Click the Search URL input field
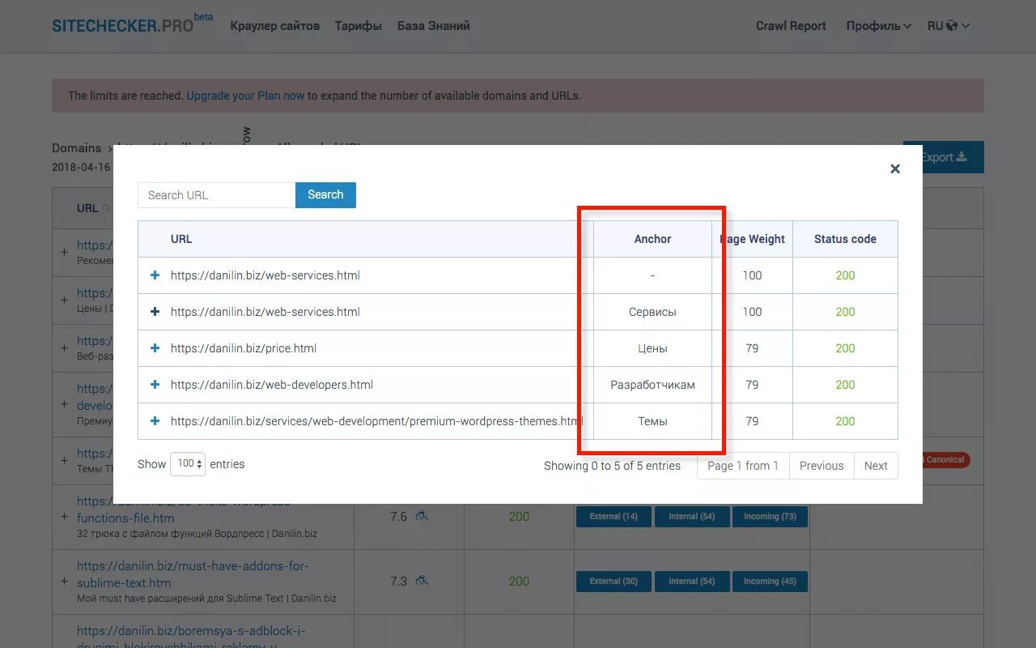1036x648 pixels. click(216, 195)
